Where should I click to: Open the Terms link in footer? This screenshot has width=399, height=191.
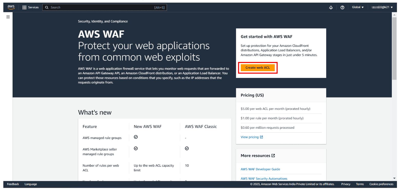point(360,184)
